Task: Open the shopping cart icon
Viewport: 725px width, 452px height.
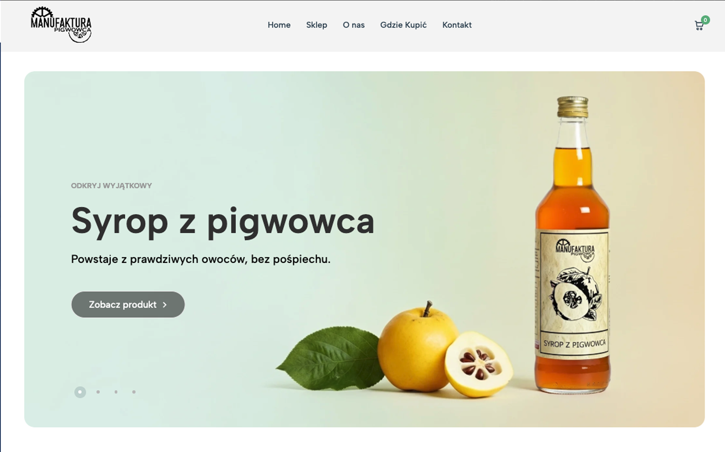Action: [x=699, y=26]
